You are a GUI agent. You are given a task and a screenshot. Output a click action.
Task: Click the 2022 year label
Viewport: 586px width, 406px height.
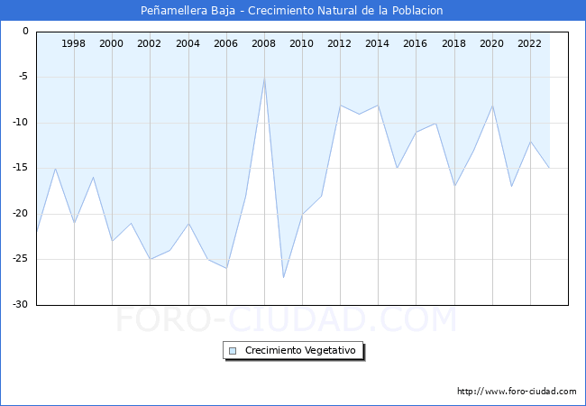click(x=529, y=43)
